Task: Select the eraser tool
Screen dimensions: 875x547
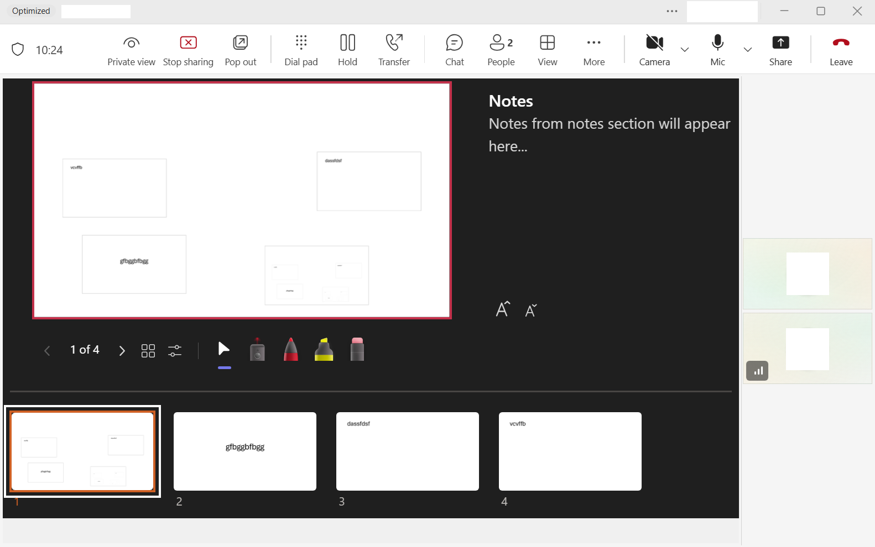Action: [x=357, y=349]
